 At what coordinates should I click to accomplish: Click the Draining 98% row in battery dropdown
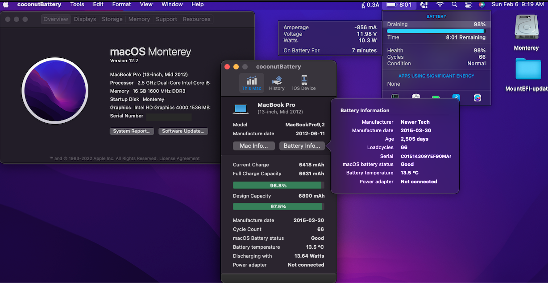pos(436,24)
